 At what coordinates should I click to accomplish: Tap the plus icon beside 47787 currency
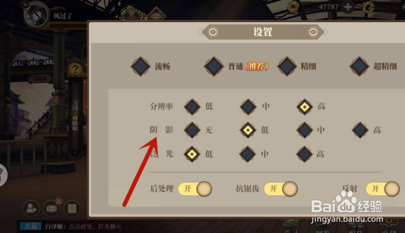click(348, 7)
